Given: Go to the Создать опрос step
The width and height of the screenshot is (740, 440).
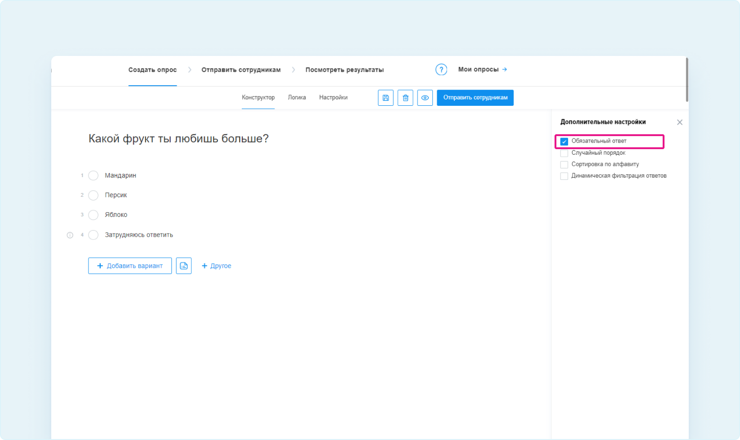Looking at the screenshot, I should pos(152,70).
